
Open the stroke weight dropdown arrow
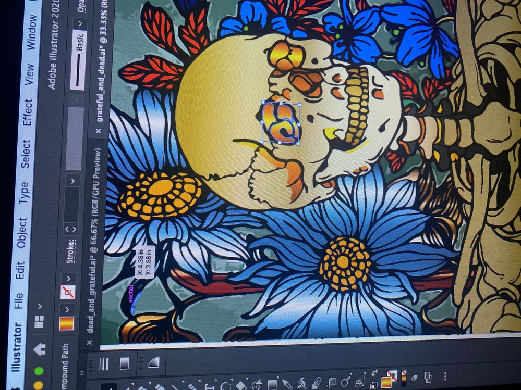coord(74,181)
